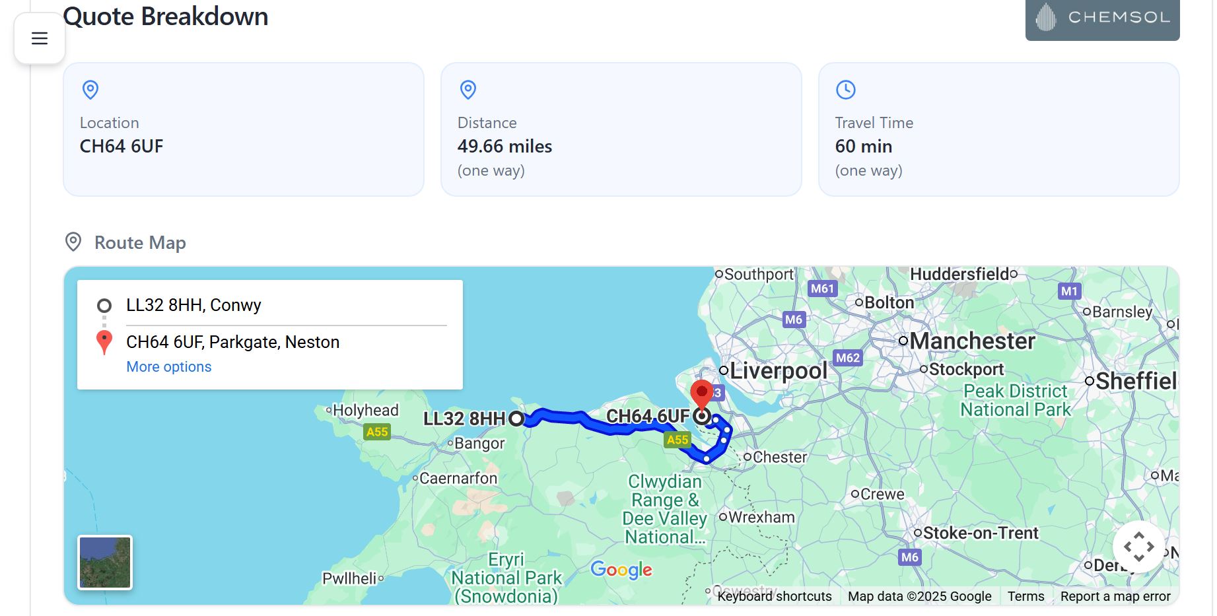The width and height of the screenshot is (1217, 616).
Task: Click the Distance pin icon
Action: click(468, 90)
